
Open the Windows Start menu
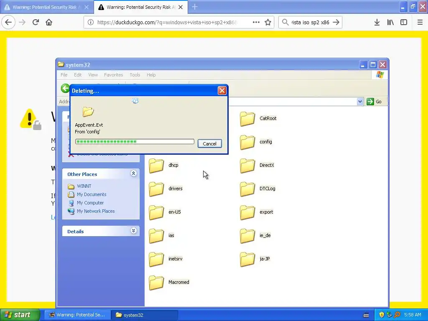[20, 315]
